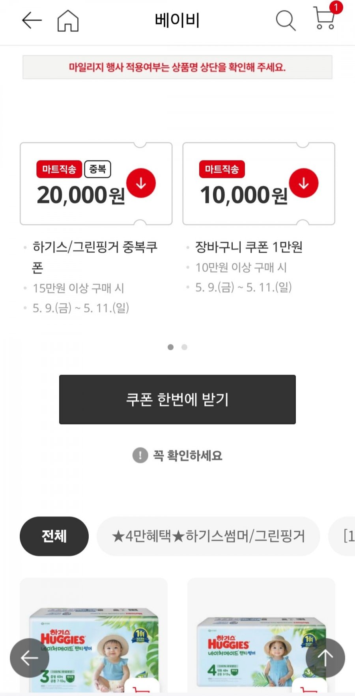
Task: Tap the 마일리지 행사 notice banner
Action: (177, 67)
